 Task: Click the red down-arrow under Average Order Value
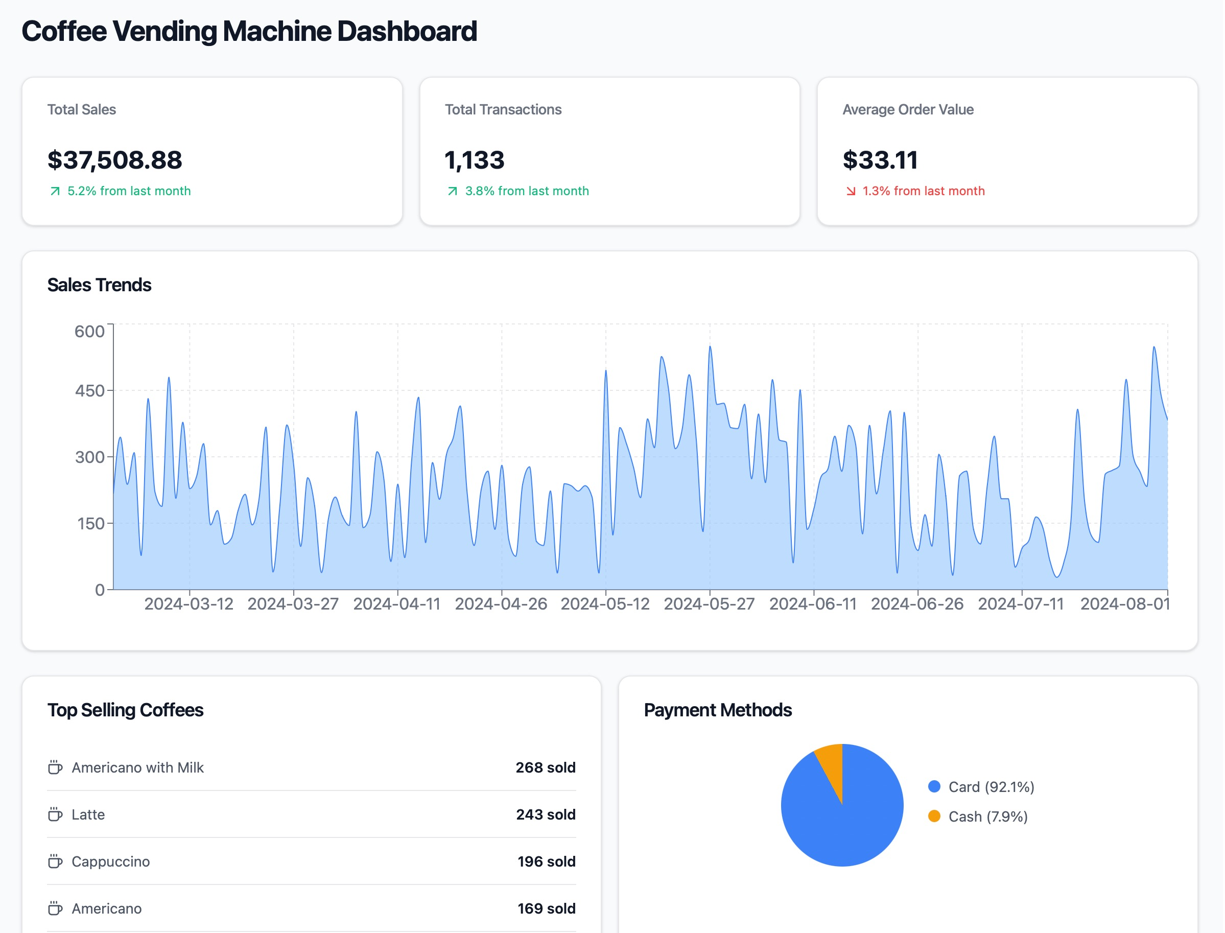point(851,192)
